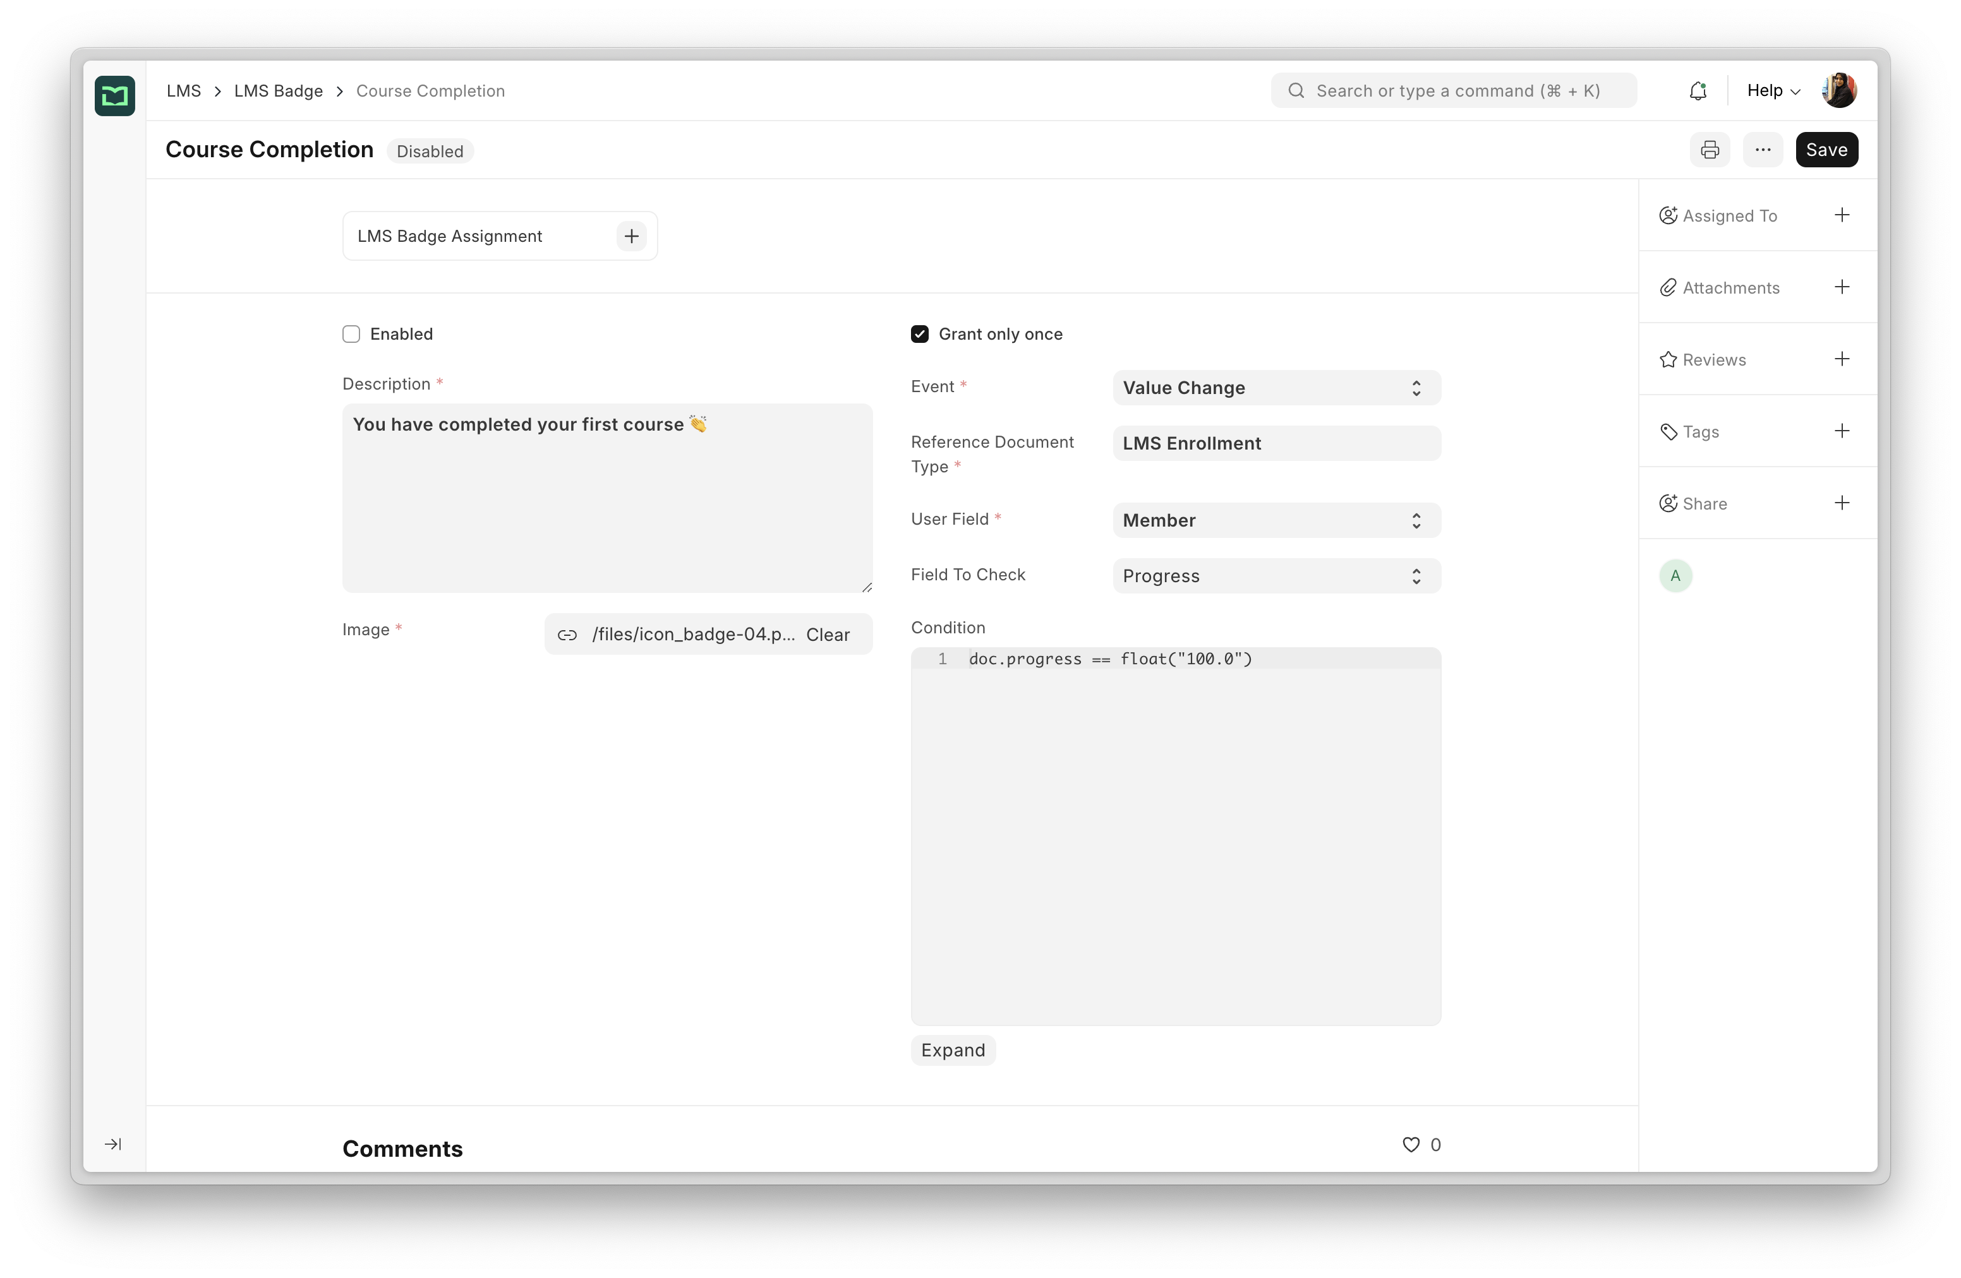Add a tag with the Tags plus
1961x1278 pixels.
tap(1842, 431)
